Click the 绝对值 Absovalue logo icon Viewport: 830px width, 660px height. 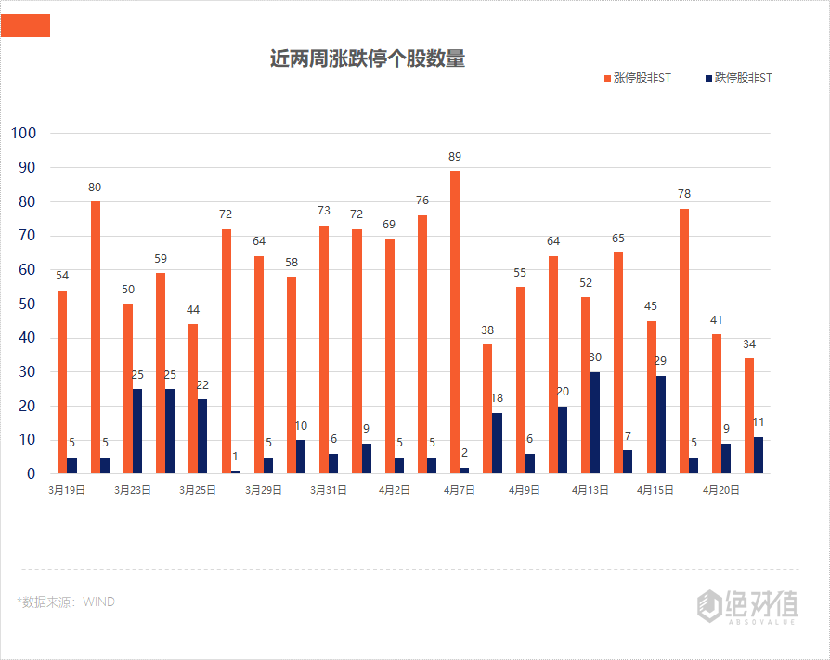(x=747, y=606)
